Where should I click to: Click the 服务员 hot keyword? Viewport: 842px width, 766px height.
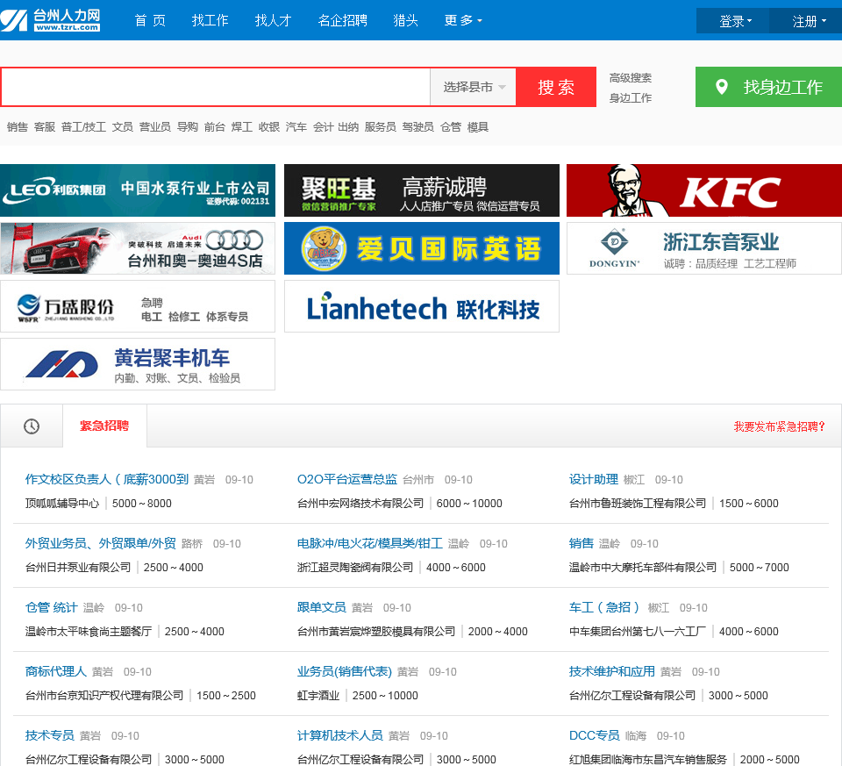pos(380,127)
